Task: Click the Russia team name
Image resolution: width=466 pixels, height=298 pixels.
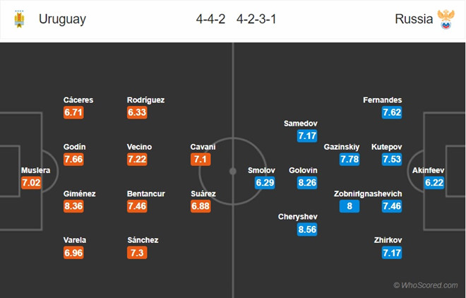Action: pos(414,20)
